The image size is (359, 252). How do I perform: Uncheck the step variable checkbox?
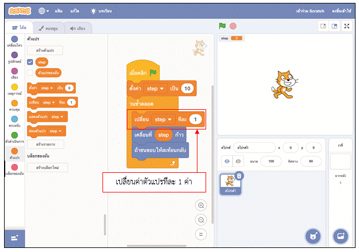pyautogui.click(x=30, y=62)
